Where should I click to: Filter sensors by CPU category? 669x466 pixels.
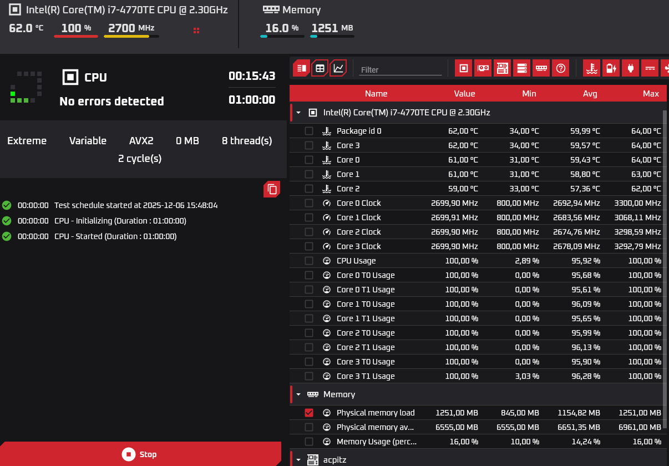pos(463,68)
